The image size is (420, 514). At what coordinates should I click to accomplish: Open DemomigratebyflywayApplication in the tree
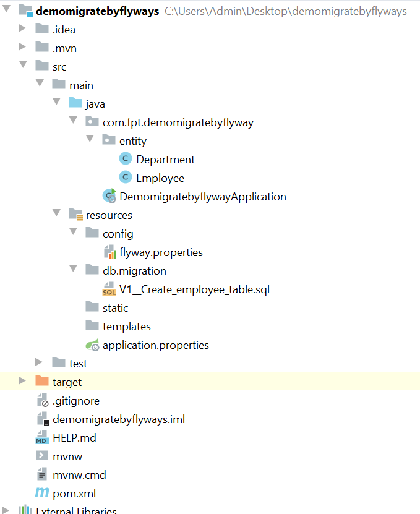click(x=203, y=197)
